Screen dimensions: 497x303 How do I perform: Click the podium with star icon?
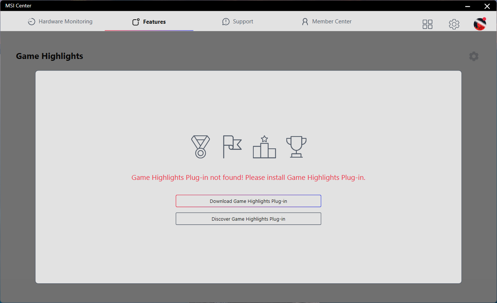(x=264, y=147)
